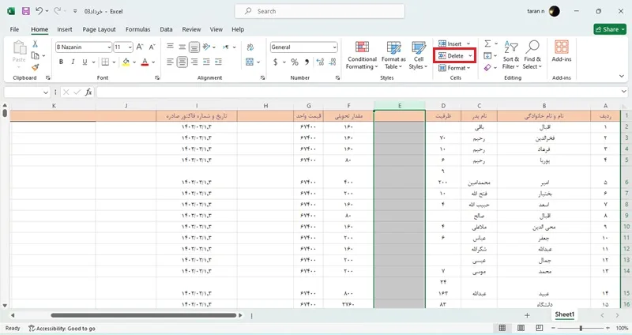Screen dimensions: 632x335
Task: Click the zoom slider handle
Action: click(581, 328)
